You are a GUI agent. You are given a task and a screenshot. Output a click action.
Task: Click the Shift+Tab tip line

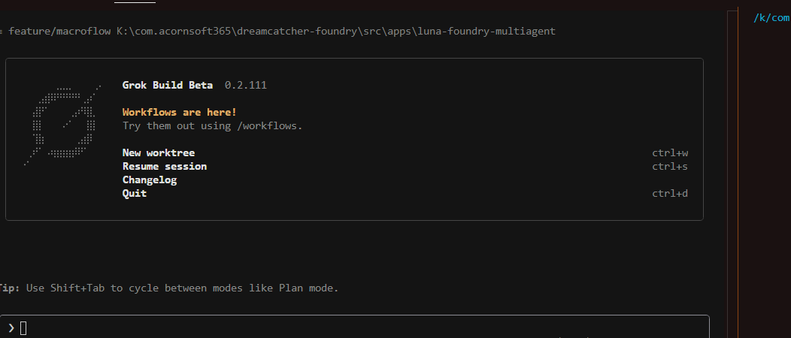(169, 288)
